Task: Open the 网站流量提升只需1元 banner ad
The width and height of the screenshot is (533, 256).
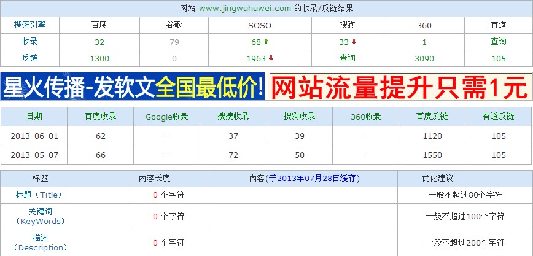Action: [401, 87]
